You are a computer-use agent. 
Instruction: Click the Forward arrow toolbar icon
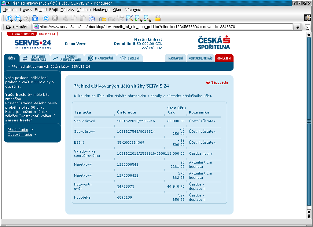tap(26, 18)
